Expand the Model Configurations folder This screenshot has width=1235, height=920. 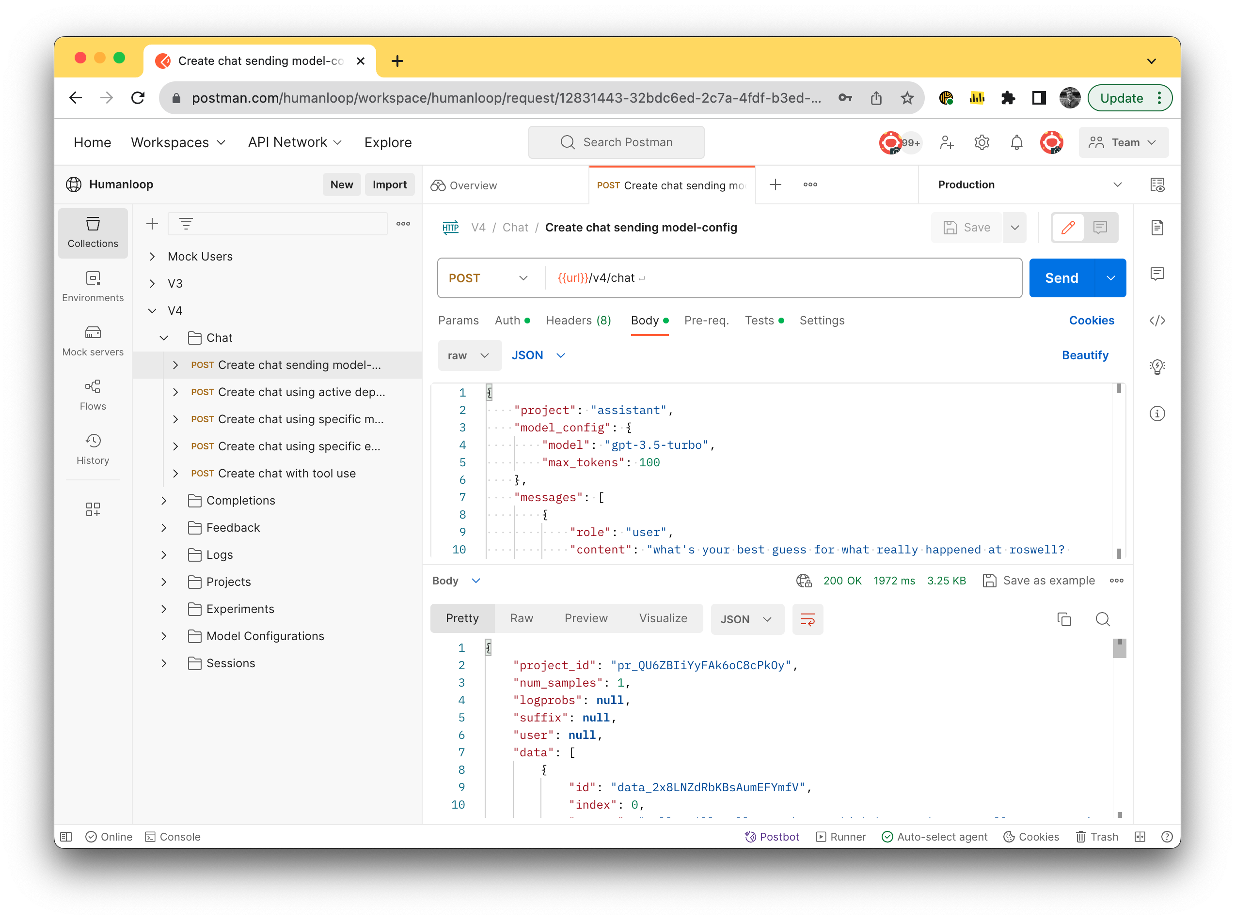click(x=163, y=636)
